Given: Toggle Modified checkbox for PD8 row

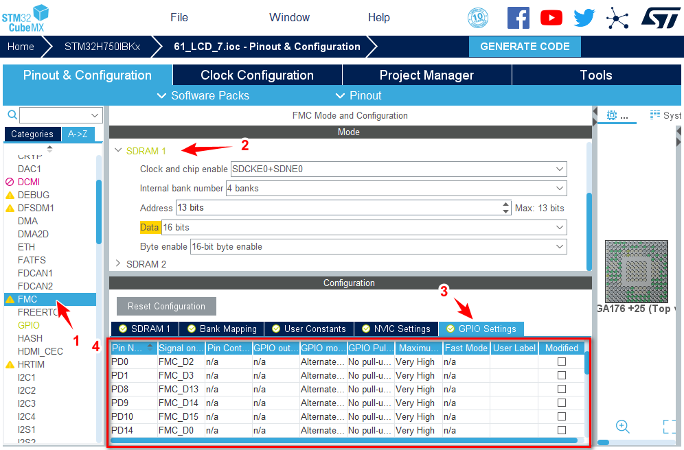Looking at the screenshot, I should click(562, 389).
